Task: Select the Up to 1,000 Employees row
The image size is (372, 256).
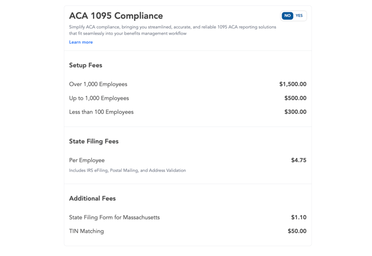Action: pyautogui.click(x=188, y=98)
